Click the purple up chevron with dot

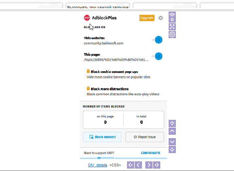[172, 123]
